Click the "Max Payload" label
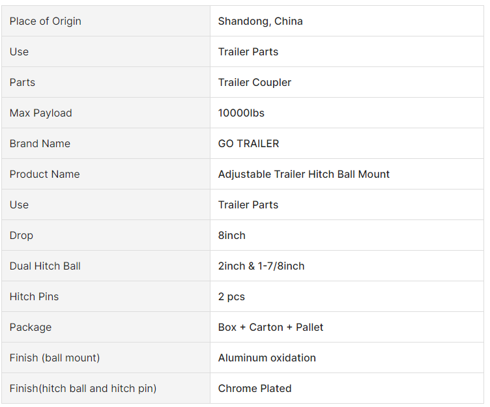 point(40,113)
